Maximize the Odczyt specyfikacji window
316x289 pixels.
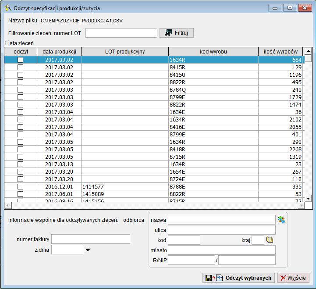click(290, 8)
